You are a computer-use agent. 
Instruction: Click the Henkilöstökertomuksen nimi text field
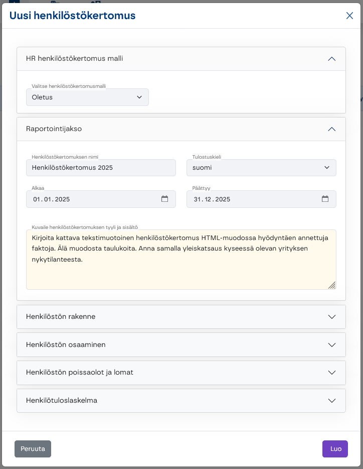(101, 168)
